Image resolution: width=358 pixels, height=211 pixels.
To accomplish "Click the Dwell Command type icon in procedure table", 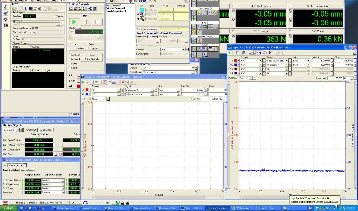I will (142, 10).
